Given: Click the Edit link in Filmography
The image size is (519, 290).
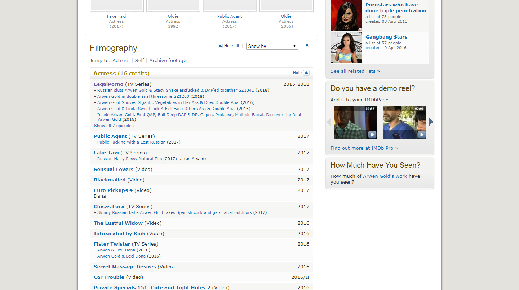Looking at the screenshot, I should (x=309, y=46).
